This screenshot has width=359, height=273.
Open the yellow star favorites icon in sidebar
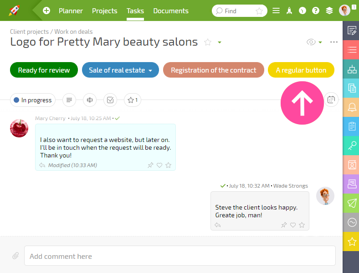(351, 241)
